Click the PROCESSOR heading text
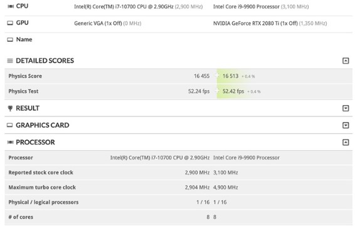 [x=35, y=143]
